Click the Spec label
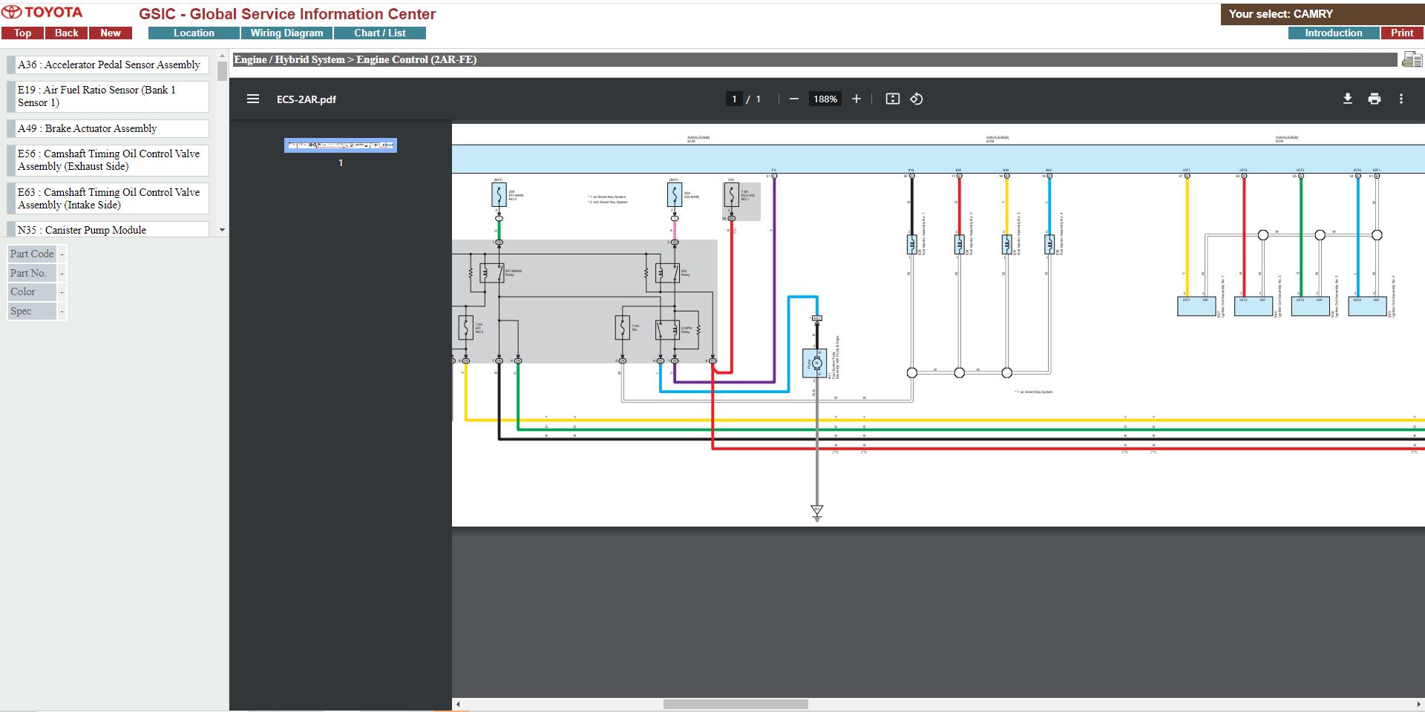This screenshot has width=1425, height=712. point(32,311)
